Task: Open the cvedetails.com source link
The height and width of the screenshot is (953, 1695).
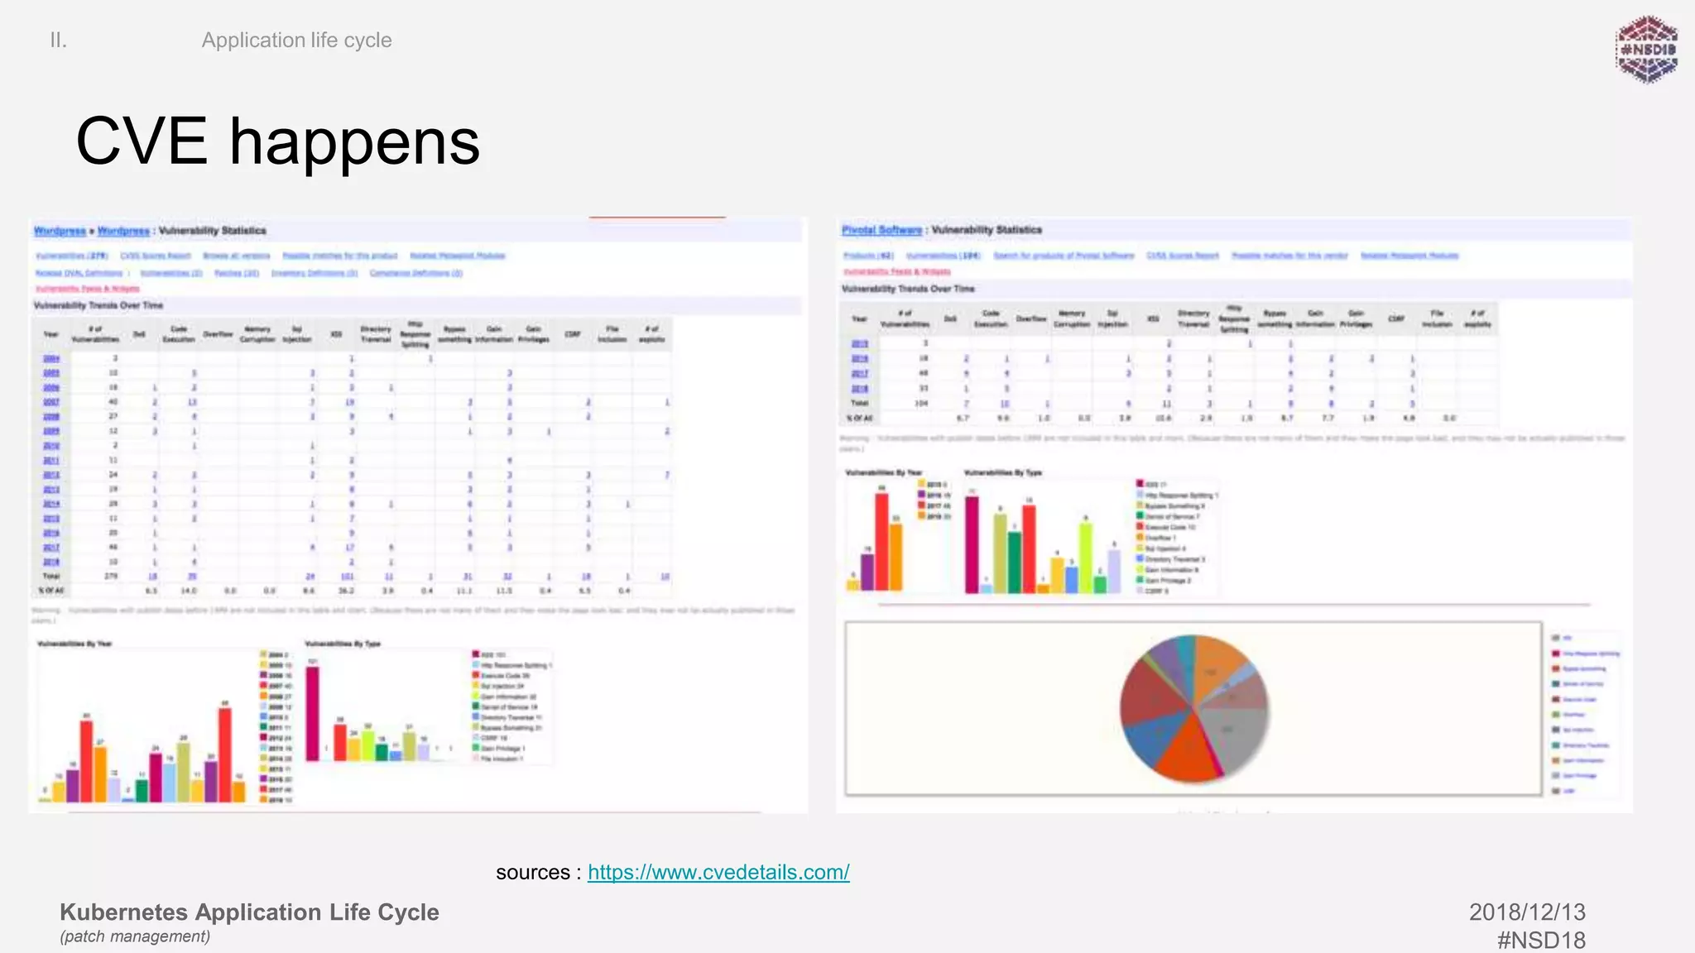Action: coord(718,872)
